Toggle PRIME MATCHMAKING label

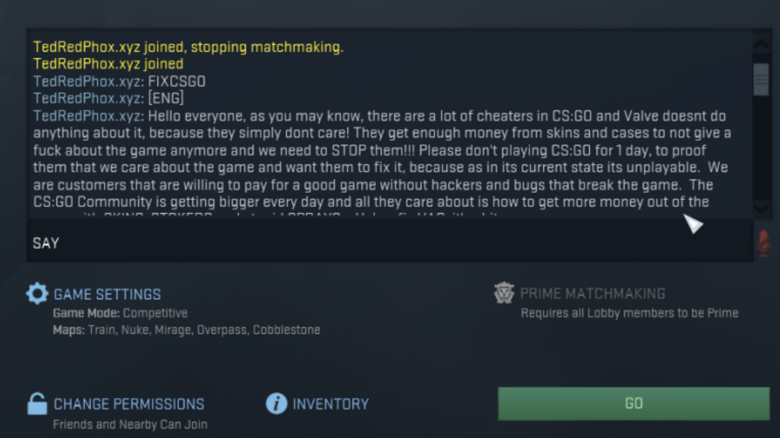[593, 294]
